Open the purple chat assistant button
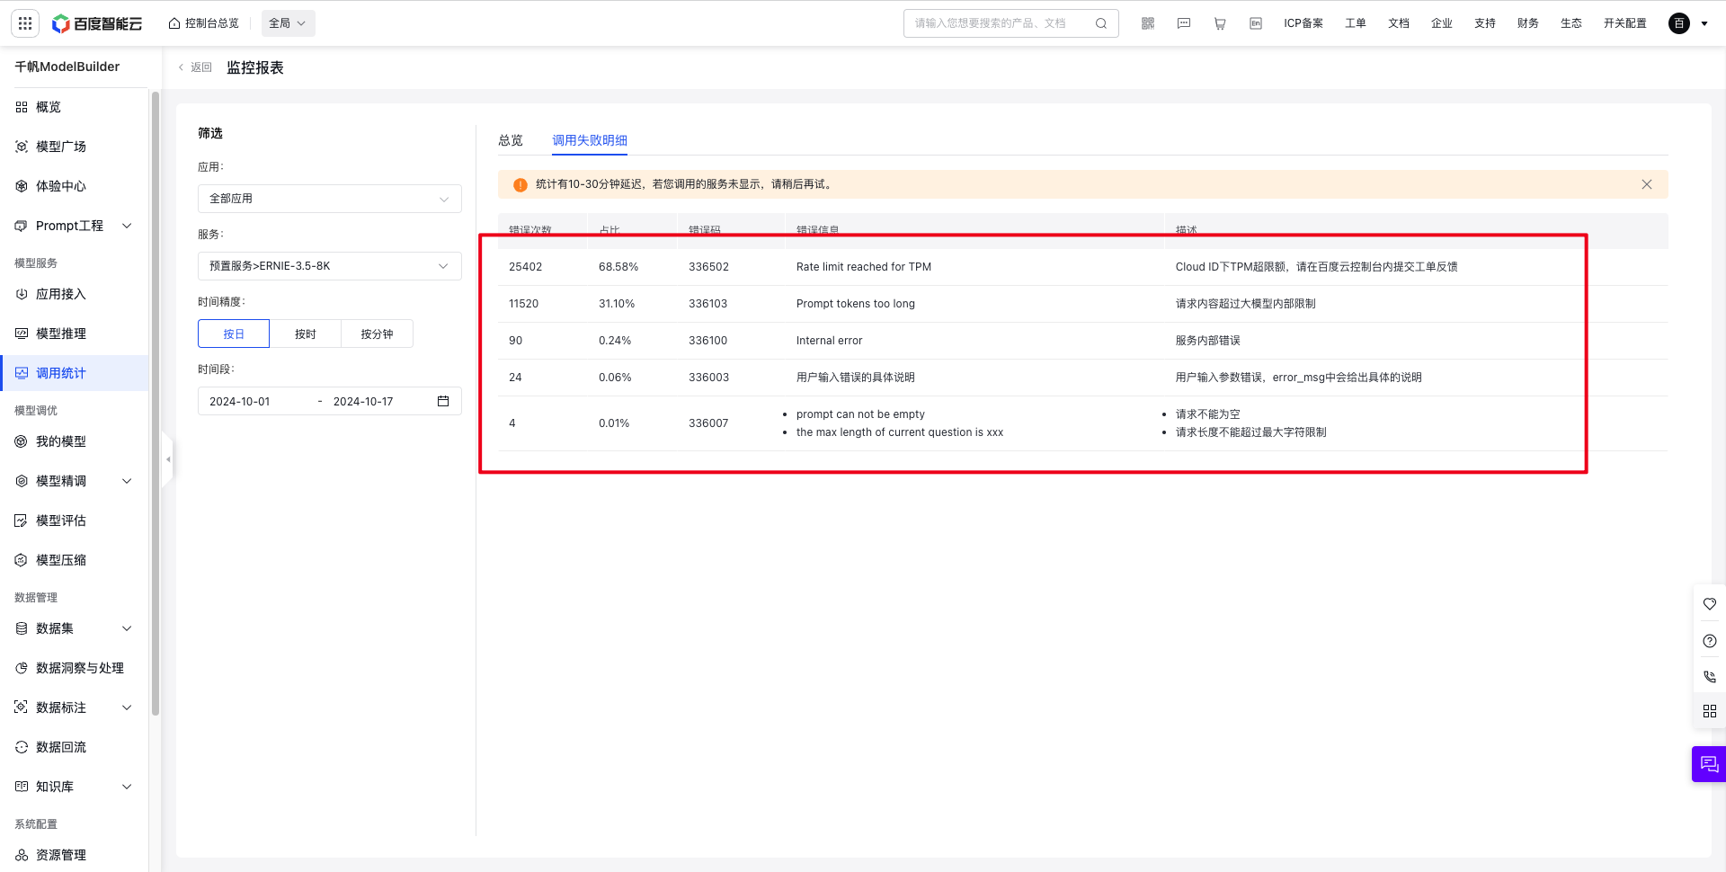Image resolution: width=1726 pixels, height=872 pixels. tap(1709, 764)
